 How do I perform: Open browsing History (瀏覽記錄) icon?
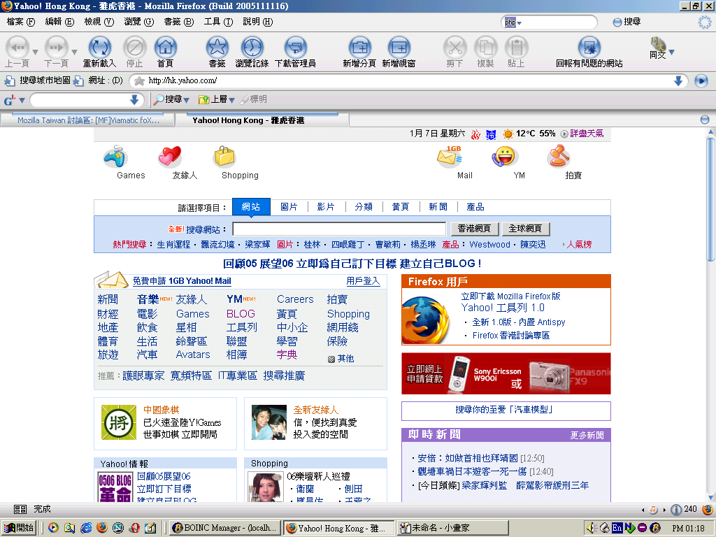(x=252, y=49)
